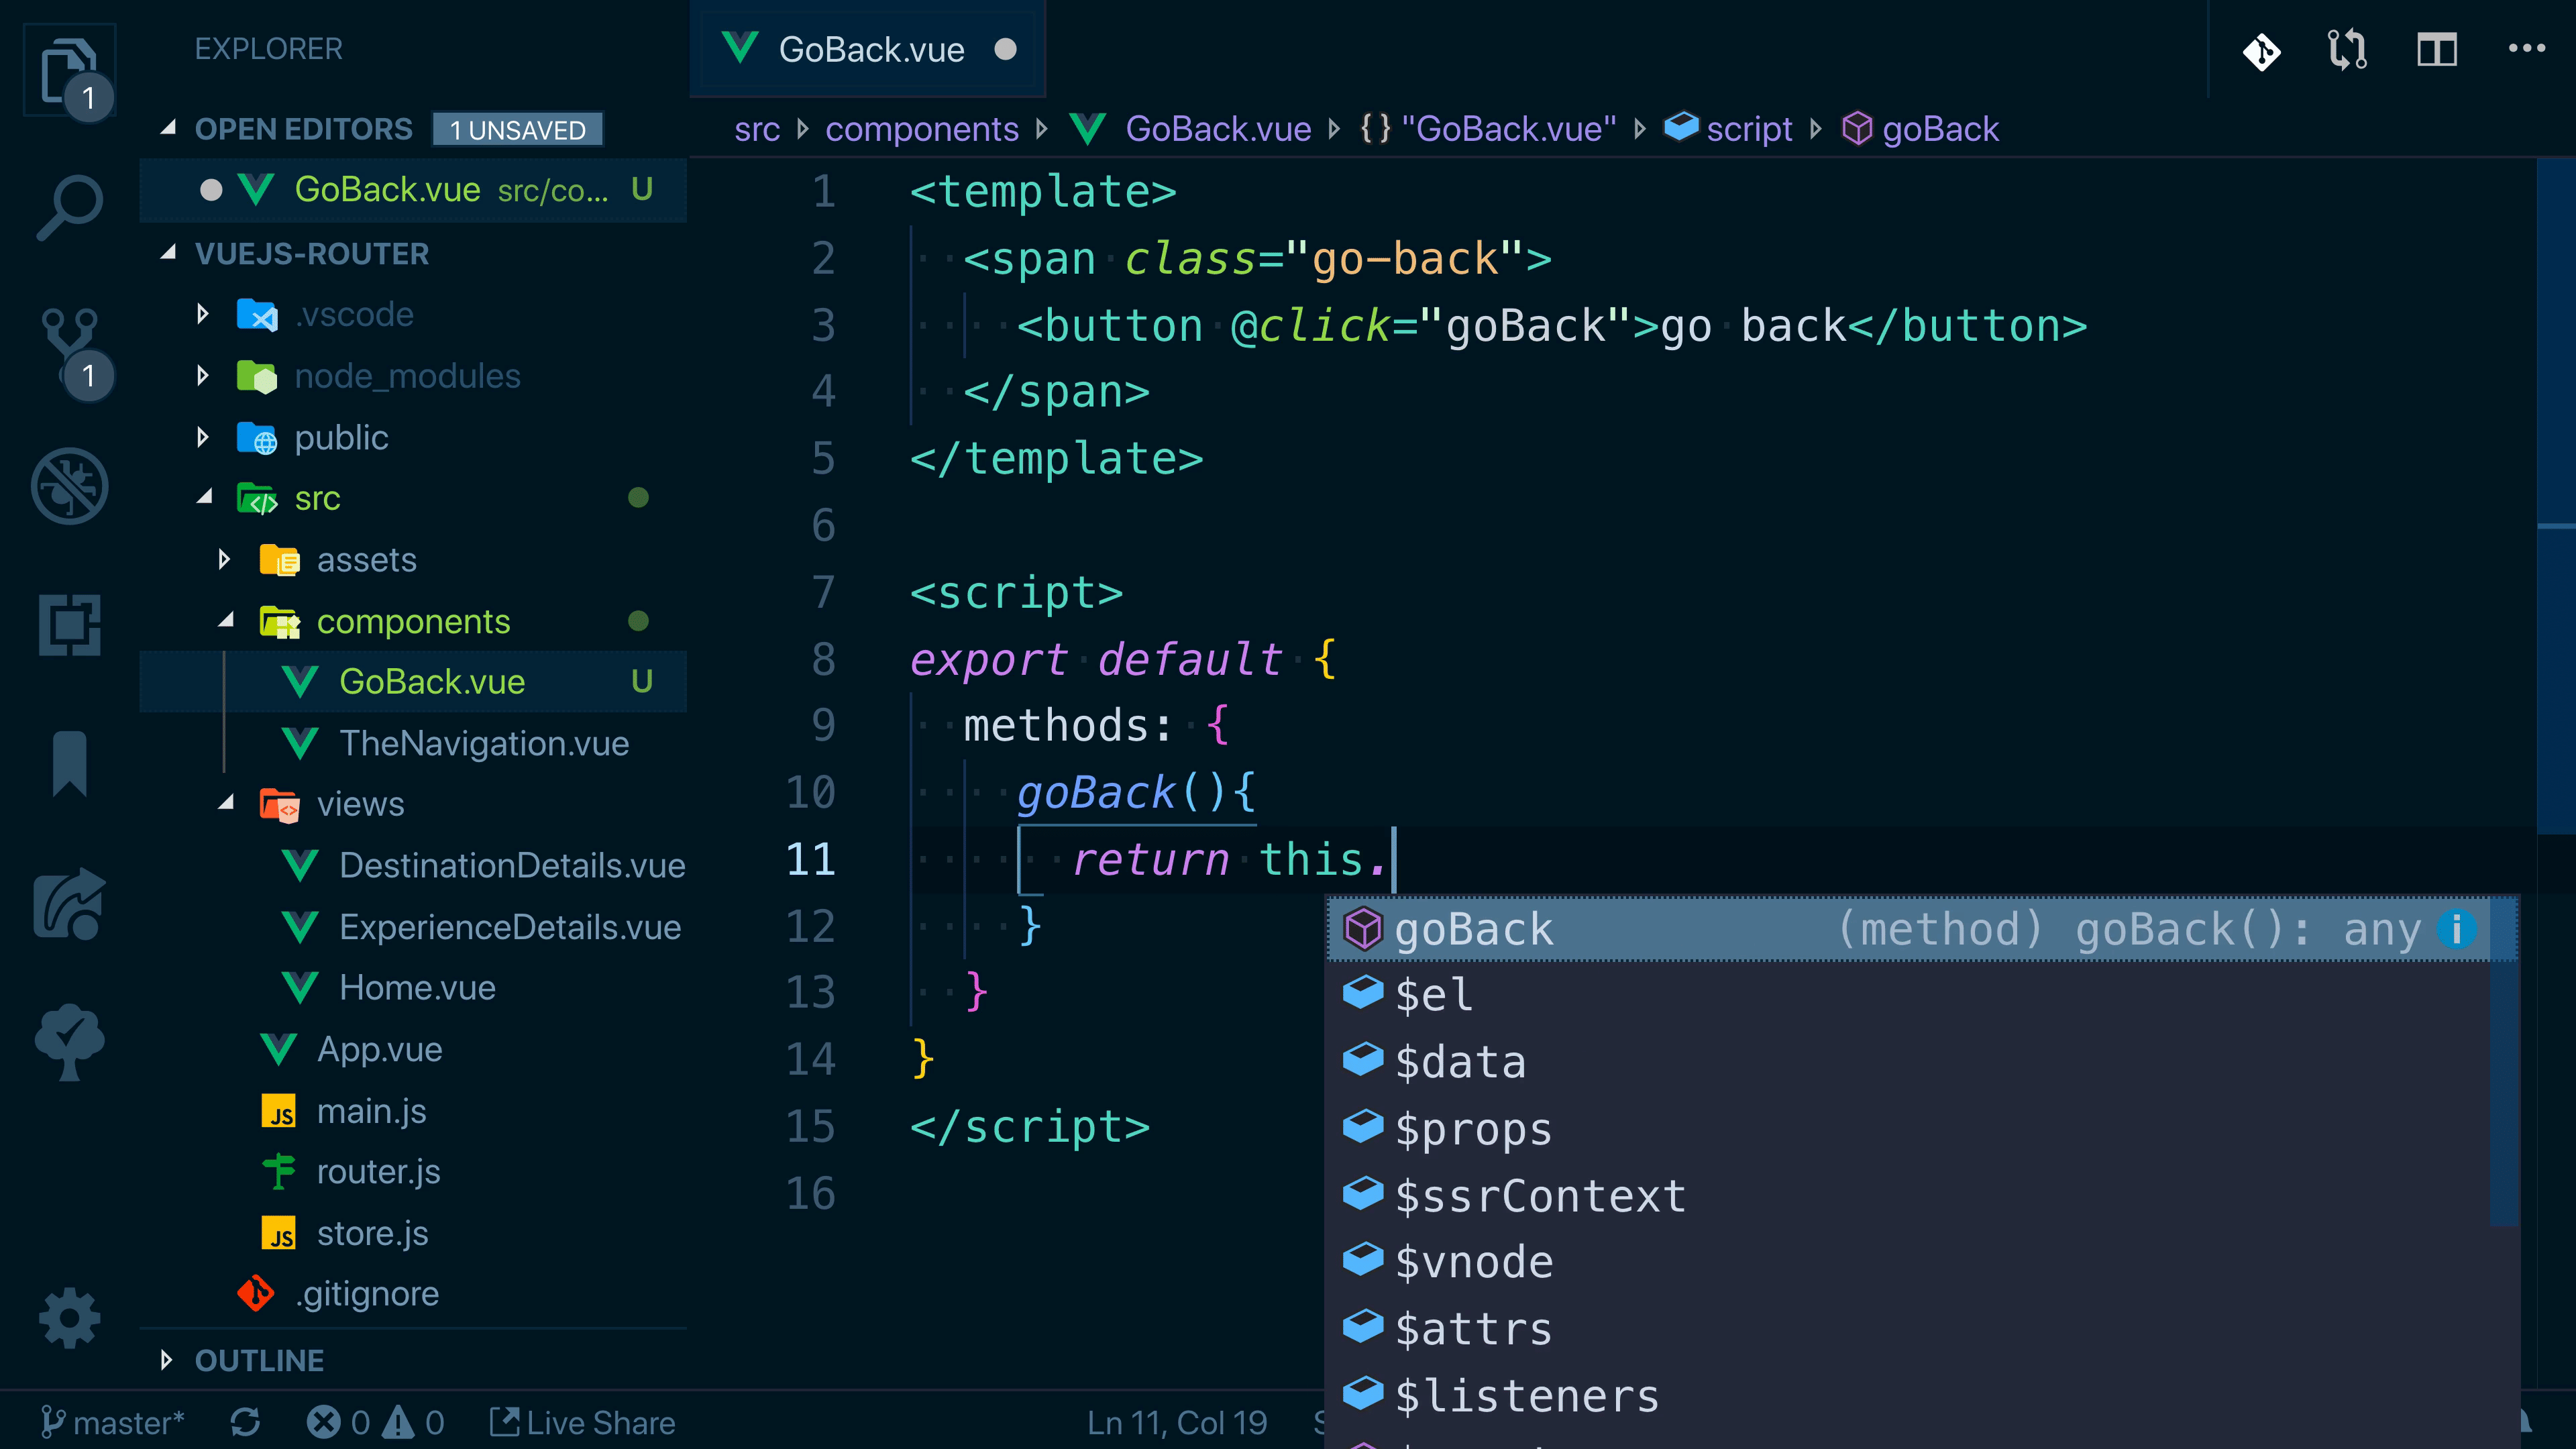Click the components breadcrumb
This screenshot has width=2576, height=1449.
coord(922,129)
